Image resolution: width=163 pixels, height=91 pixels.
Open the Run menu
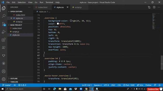(x=41, y=2)
